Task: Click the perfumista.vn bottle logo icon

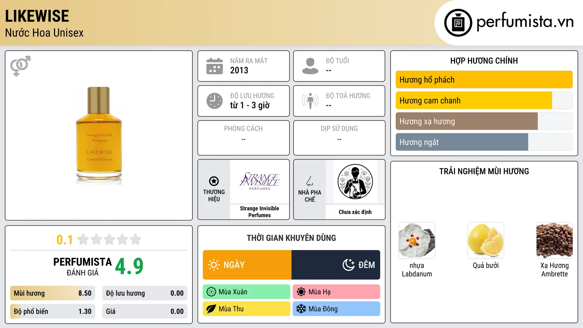Action: (458, 23)
